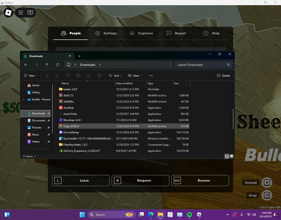
Task: Click the Drop backspace button
Action: point(267,195)
